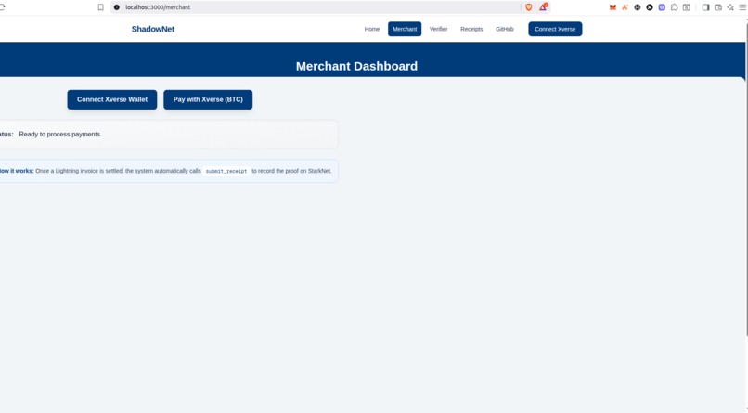Click the Brave Shields lion icon
Screen dimensions: 748x413
click(529, 7)
